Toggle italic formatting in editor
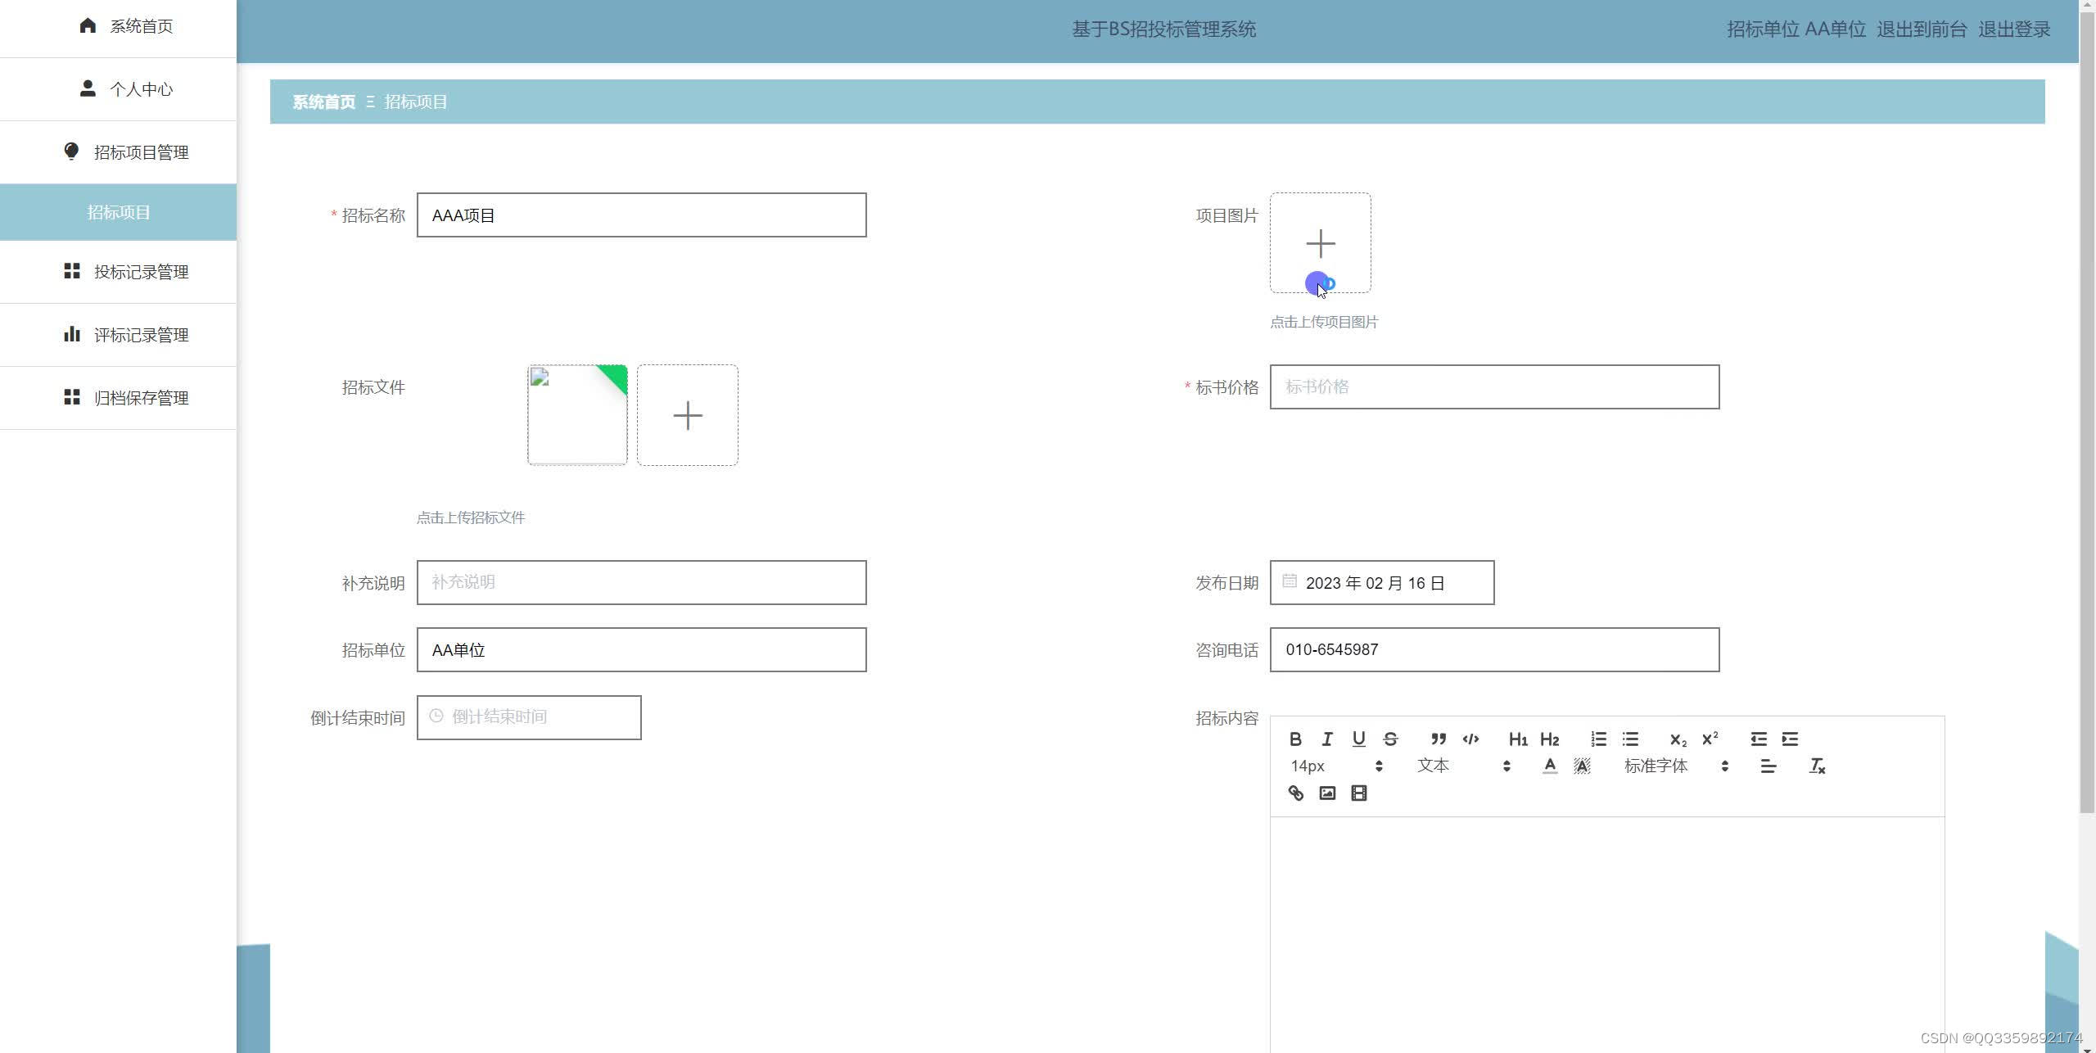The image size is (2096, 1053). click(1327, 739)
